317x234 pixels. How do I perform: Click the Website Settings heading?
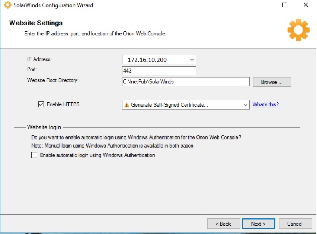click(x=36, y=23)
